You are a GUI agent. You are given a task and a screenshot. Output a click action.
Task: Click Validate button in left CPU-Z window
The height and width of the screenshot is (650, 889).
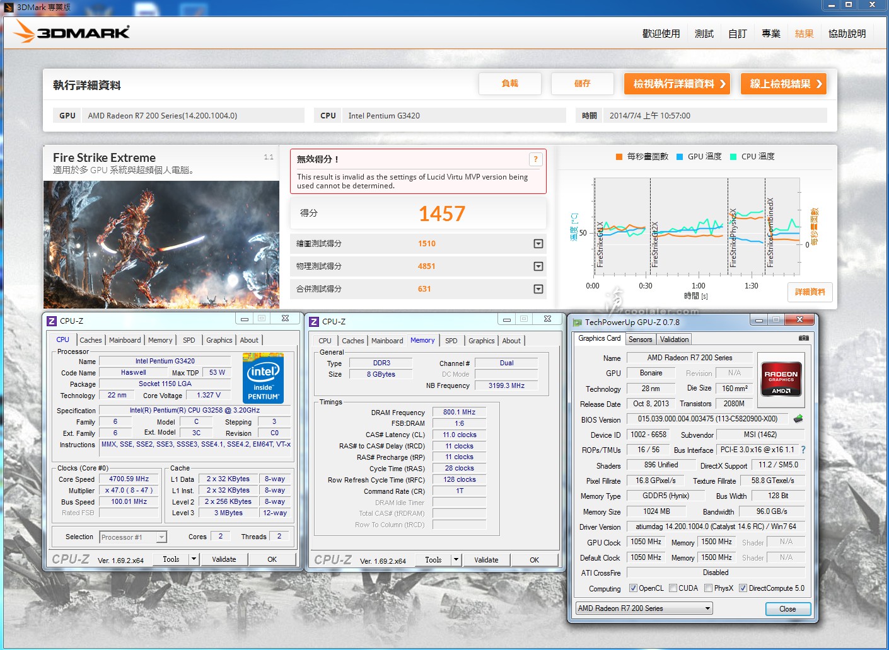tap(224, 559)
